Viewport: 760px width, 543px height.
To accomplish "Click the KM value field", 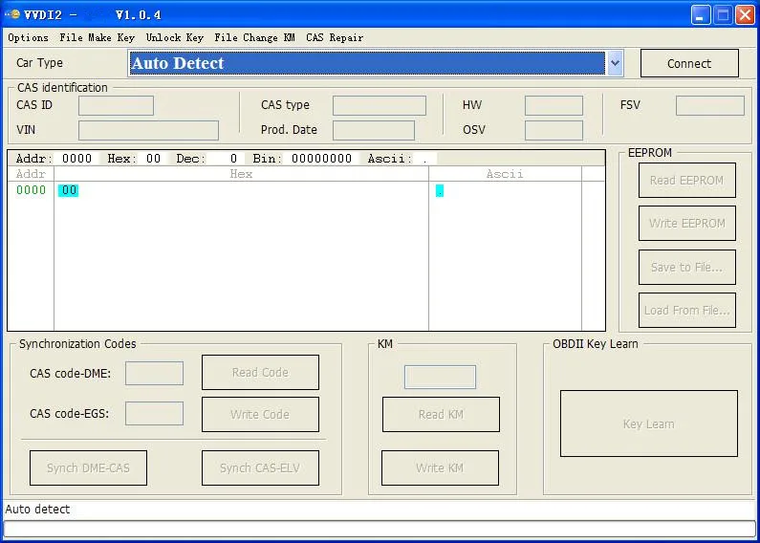I will click(440, 378).
